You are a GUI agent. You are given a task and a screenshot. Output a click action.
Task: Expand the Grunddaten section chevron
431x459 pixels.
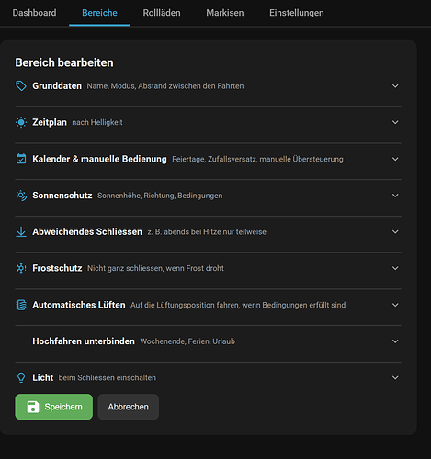(x=395, y=86)
